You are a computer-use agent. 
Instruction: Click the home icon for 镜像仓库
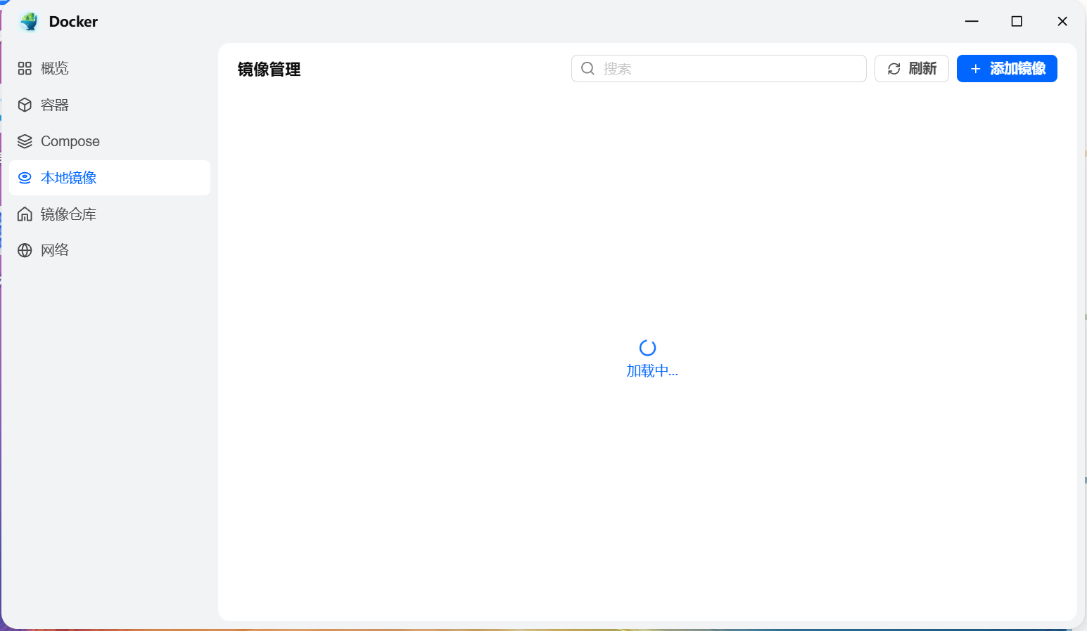coord(25,214)
